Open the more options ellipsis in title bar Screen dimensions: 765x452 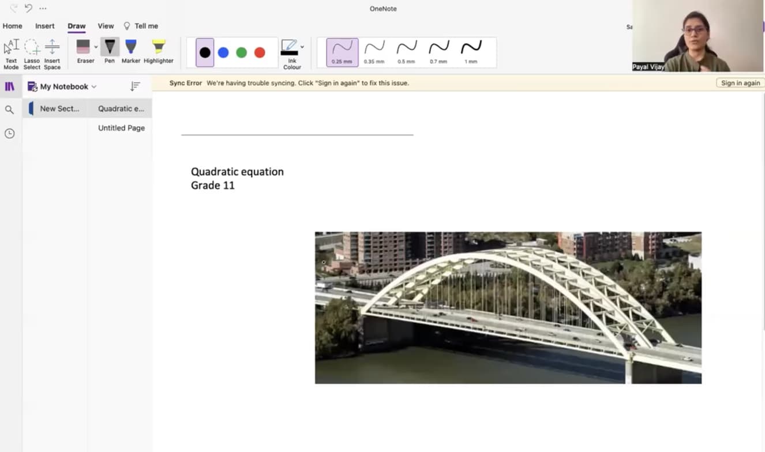pos(43,8)
